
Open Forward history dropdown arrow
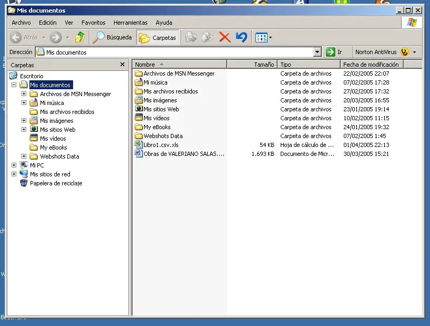click(67, 37)
